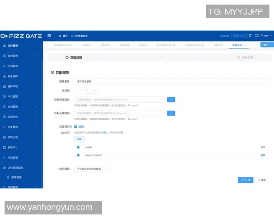Click the 服务编排 sidebar icon
This screenshot has width=274, height=219.
[5, 76]
